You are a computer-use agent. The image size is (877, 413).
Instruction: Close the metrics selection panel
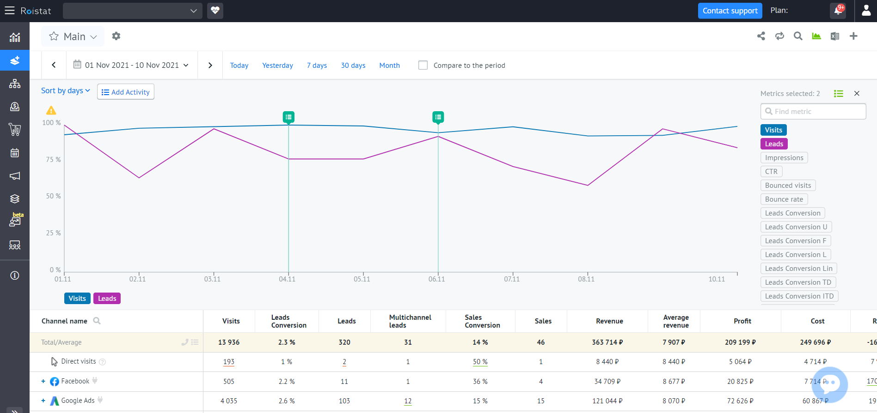click(x=857, y=94)
